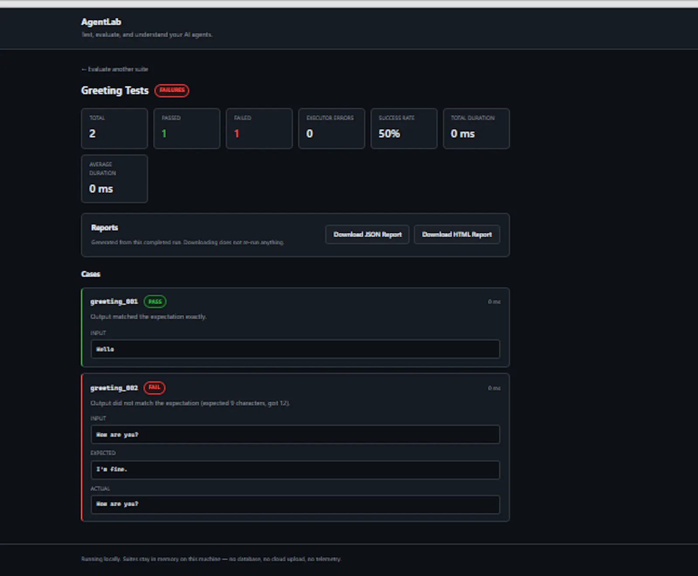
Task: Select the 'Output did not match the expectation' message
Action: tap(190, 403)
